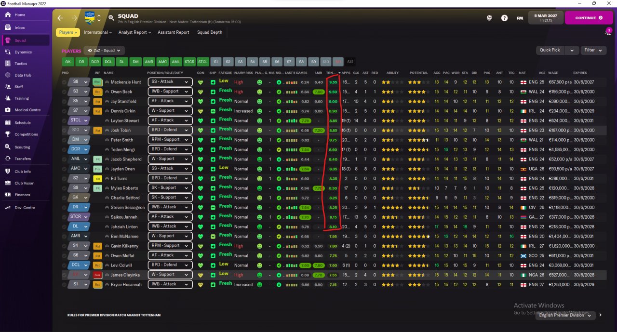Open the world globe icon
This screenshot has height=332, width=617.
(489, 18)
